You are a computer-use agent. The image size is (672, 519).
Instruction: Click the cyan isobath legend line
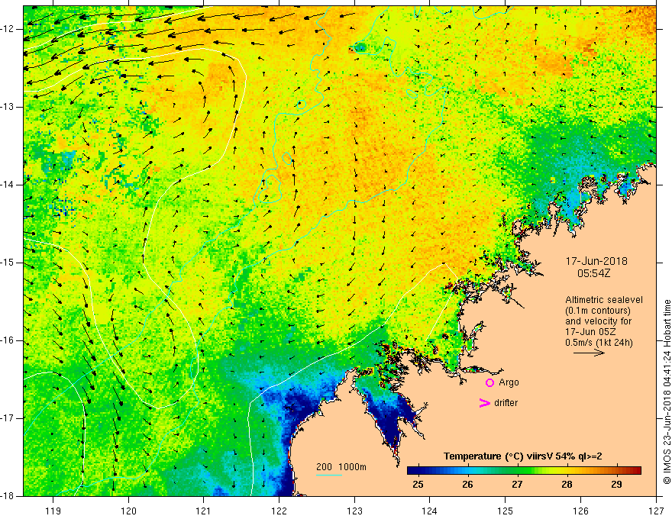click(x=328, y=475)
